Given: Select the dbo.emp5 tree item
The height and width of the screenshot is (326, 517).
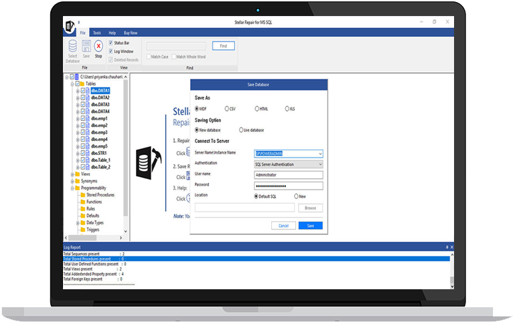Looking at the screenshot, I should pos(99,146).
